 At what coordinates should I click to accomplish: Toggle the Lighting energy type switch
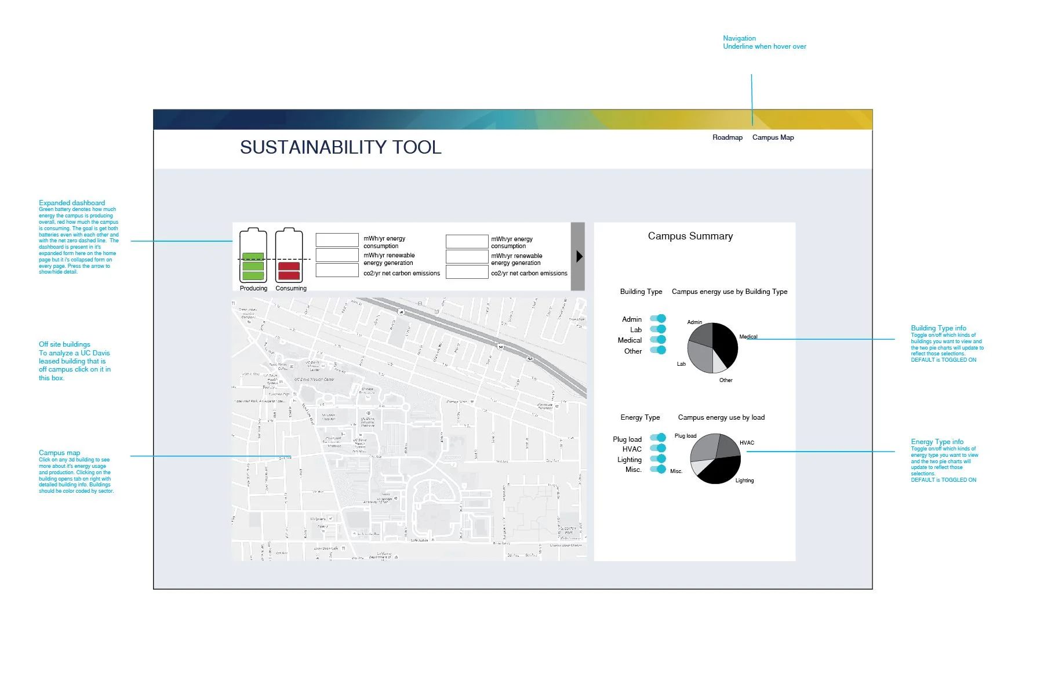tap(658, 459)
